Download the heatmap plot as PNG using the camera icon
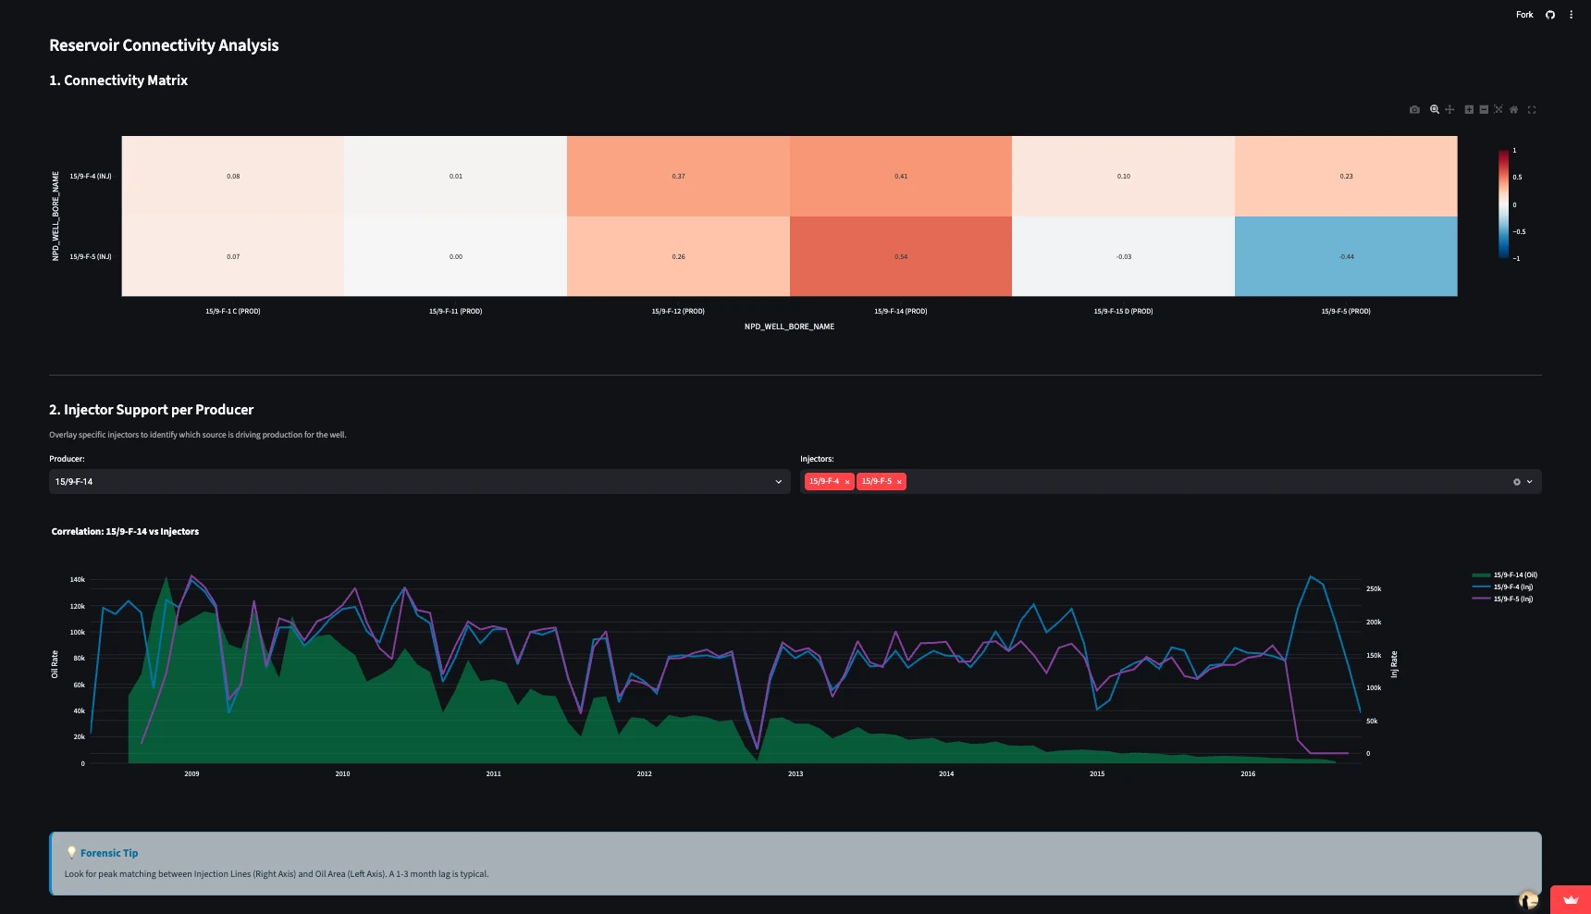The height and width of the screenshot is (914, 1591). click(x=1414, y=109)
